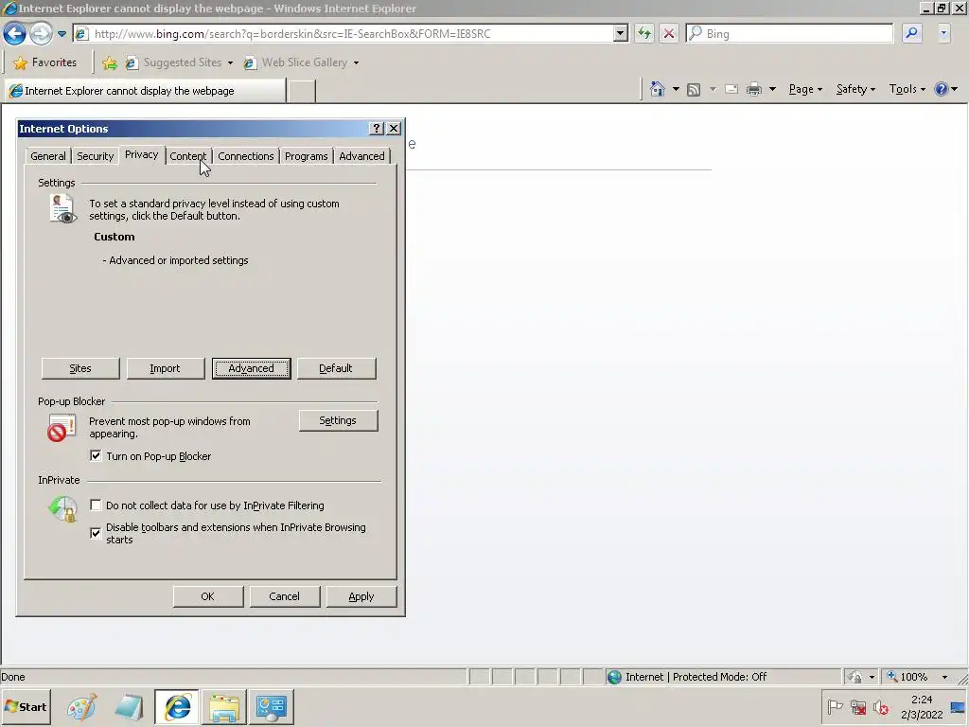969x727 pixels.
Task: Click inside the URL address field
Action: pos(352,33)
